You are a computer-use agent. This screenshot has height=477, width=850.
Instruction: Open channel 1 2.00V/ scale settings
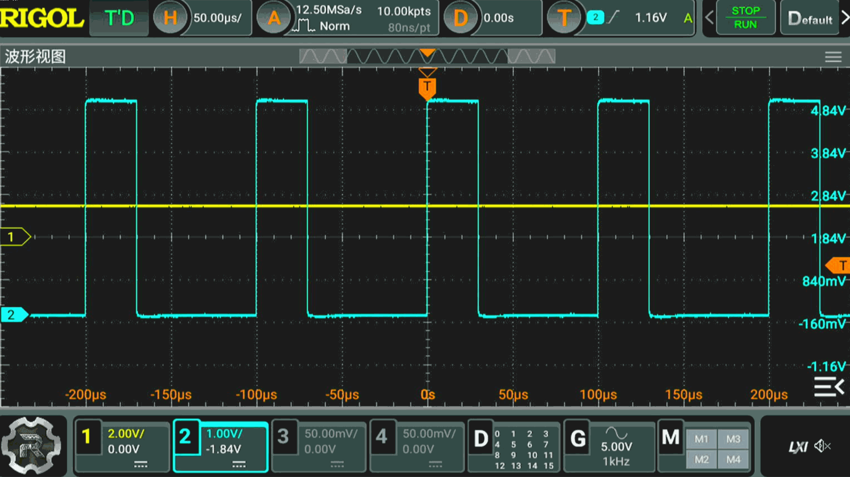tap(126, 434)
